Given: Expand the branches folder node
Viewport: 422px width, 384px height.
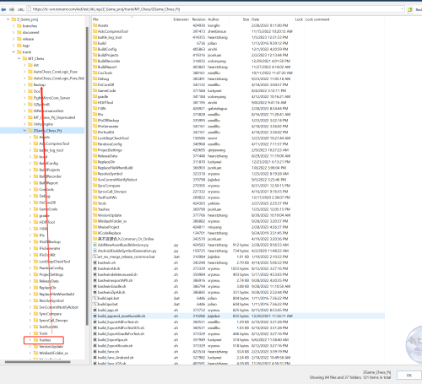Looking at the screenshot, I should pos(14,26).
